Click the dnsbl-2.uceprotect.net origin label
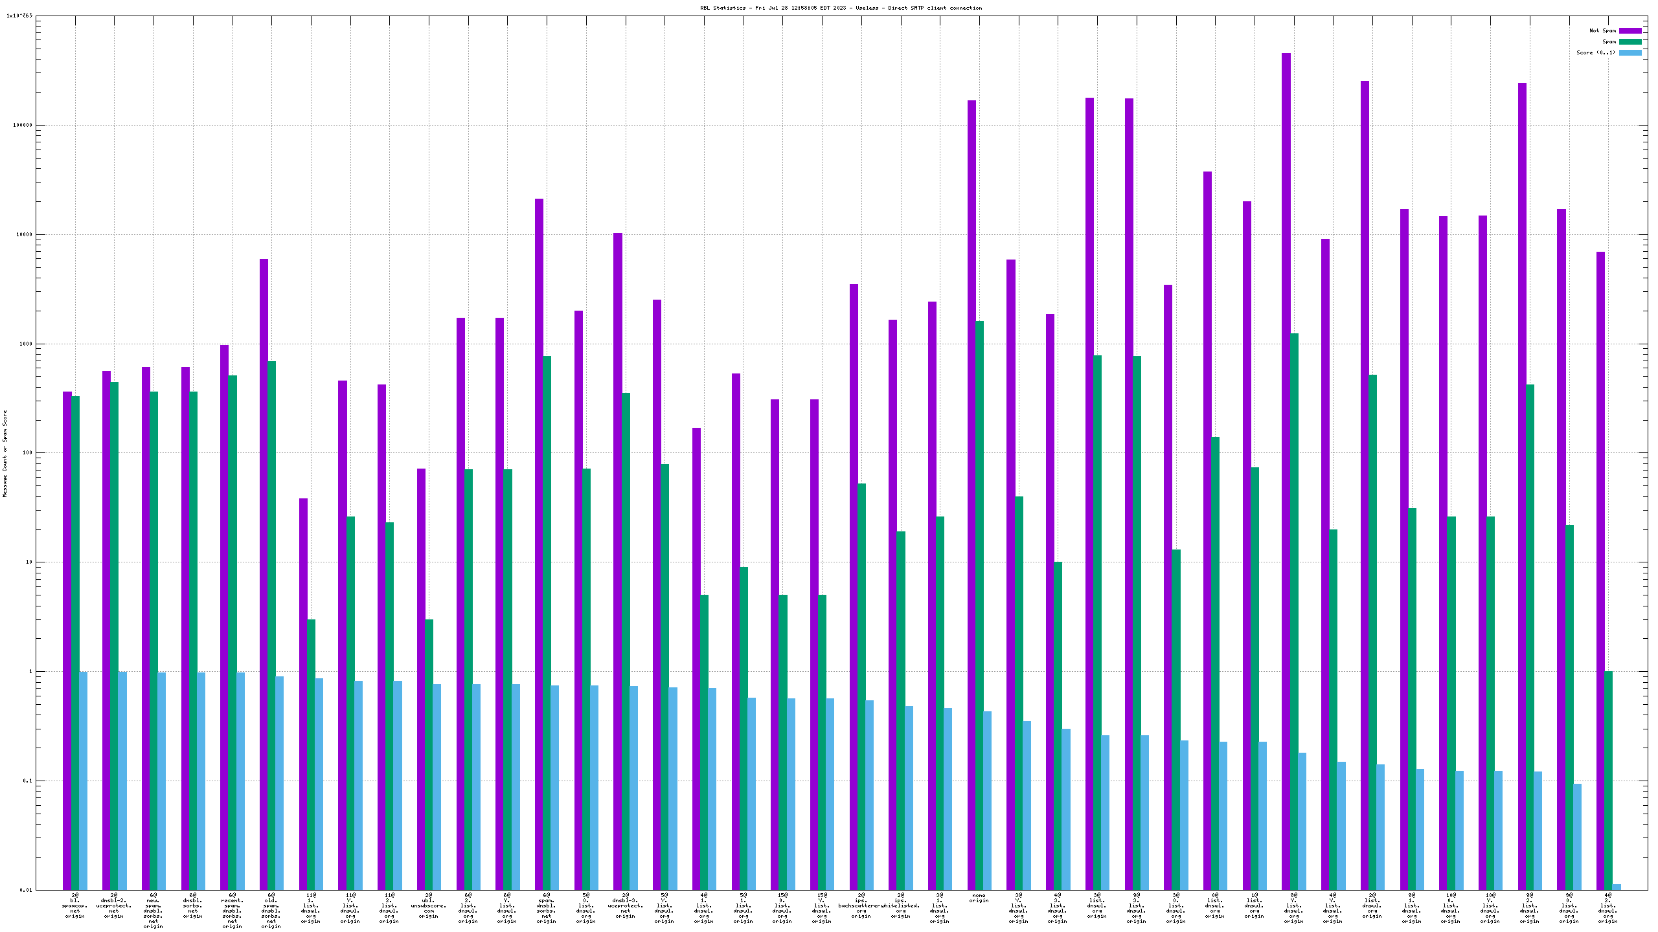The image size is (1658, 932). (114, 905)
